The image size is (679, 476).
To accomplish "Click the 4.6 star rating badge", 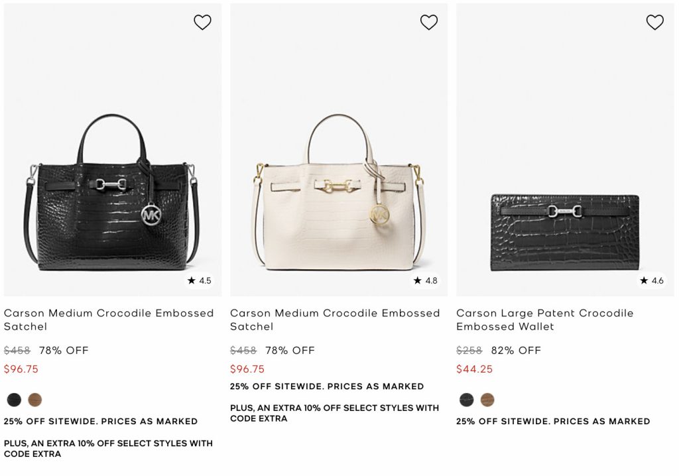I will tap(651, 280).
